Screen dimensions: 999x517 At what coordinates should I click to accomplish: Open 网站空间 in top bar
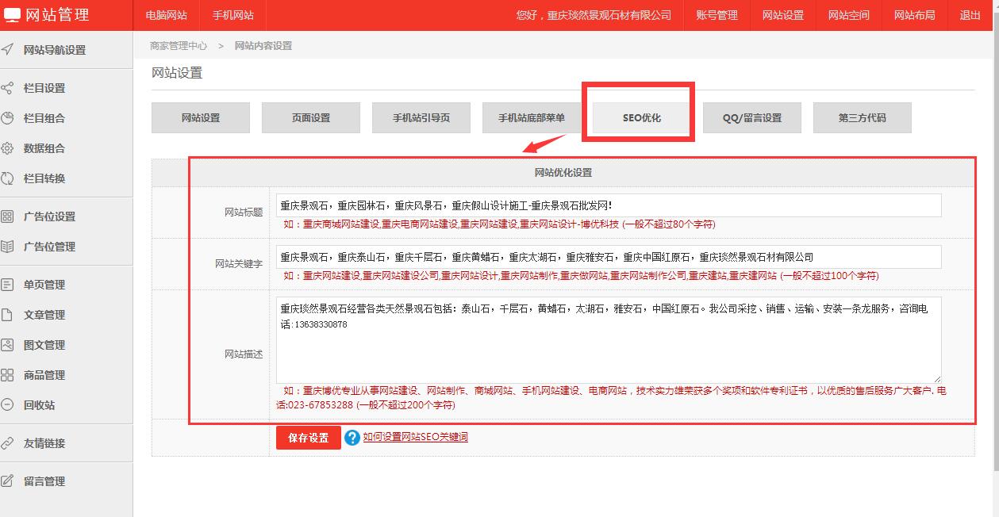click(x=848, y=15)
